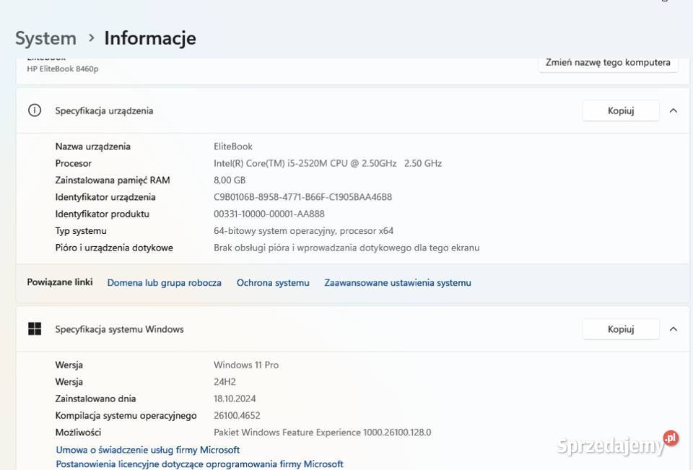Open Domena lub grupa robocza link
The height and width of the screenshot is (470, 693).
coord(164,283)
